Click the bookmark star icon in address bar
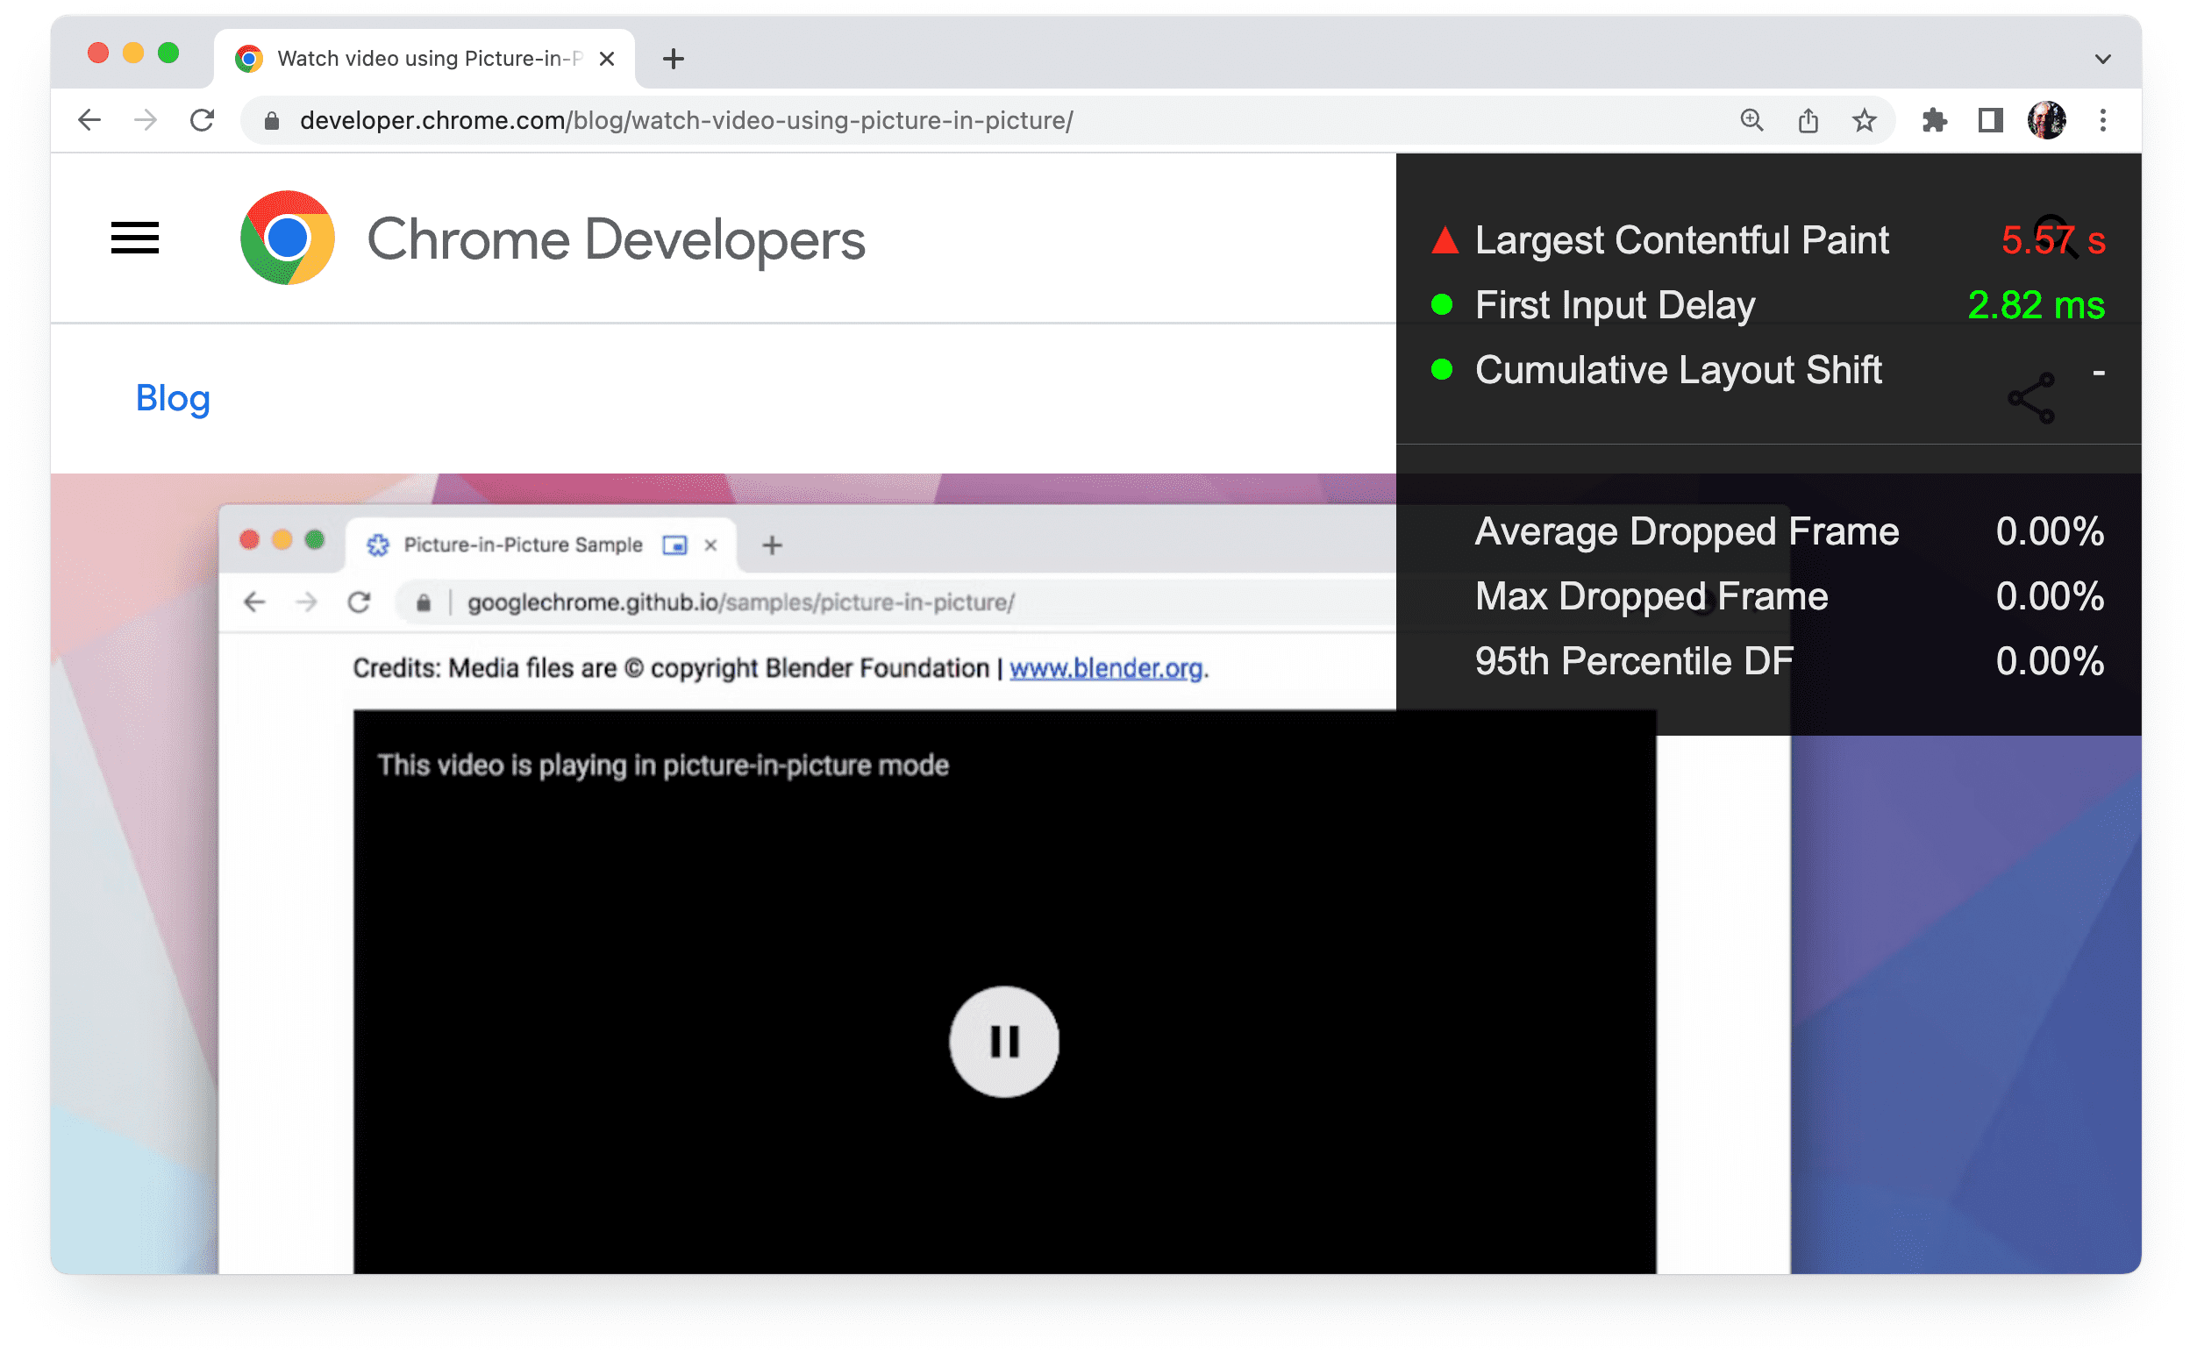The image size is (2190, 1353). [x=1857, y=120]
